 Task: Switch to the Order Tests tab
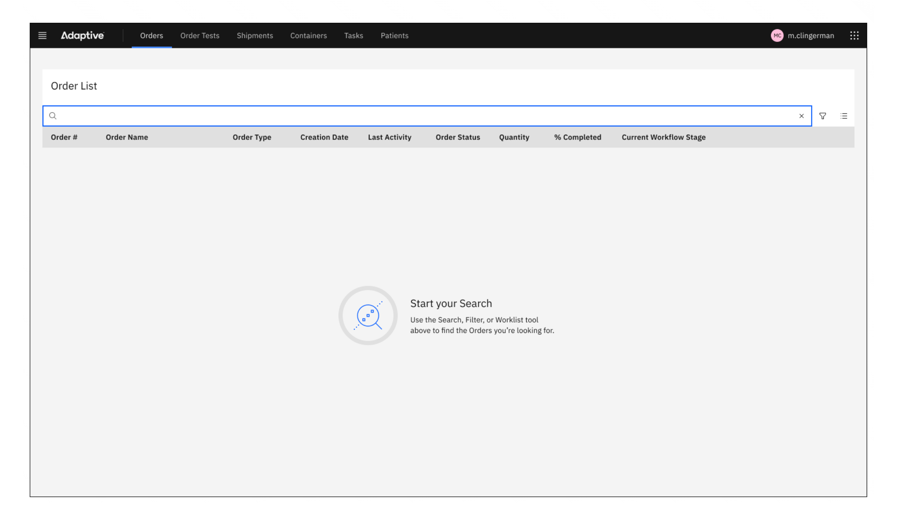(200, 36)
